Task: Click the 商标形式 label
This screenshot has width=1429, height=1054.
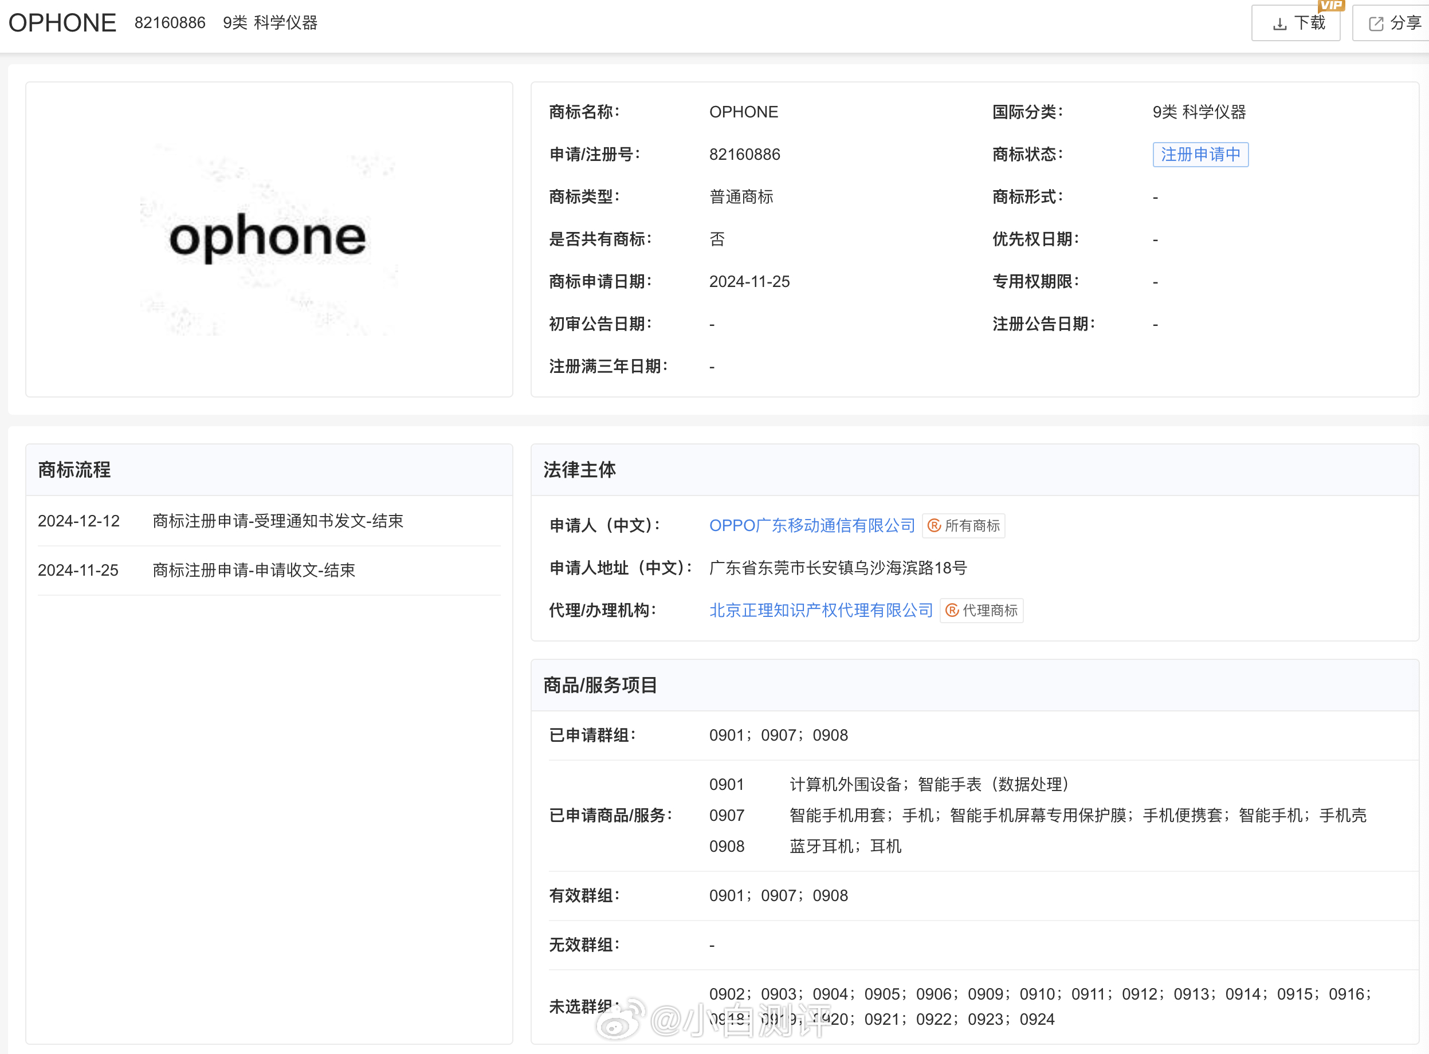Action: point(1027,196)
